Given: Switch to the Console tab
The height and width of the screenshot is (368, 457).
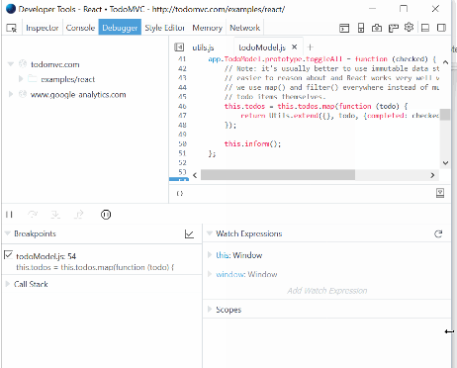Looking at the screenshot, I should pyautogui.click(x=80, y=28).
